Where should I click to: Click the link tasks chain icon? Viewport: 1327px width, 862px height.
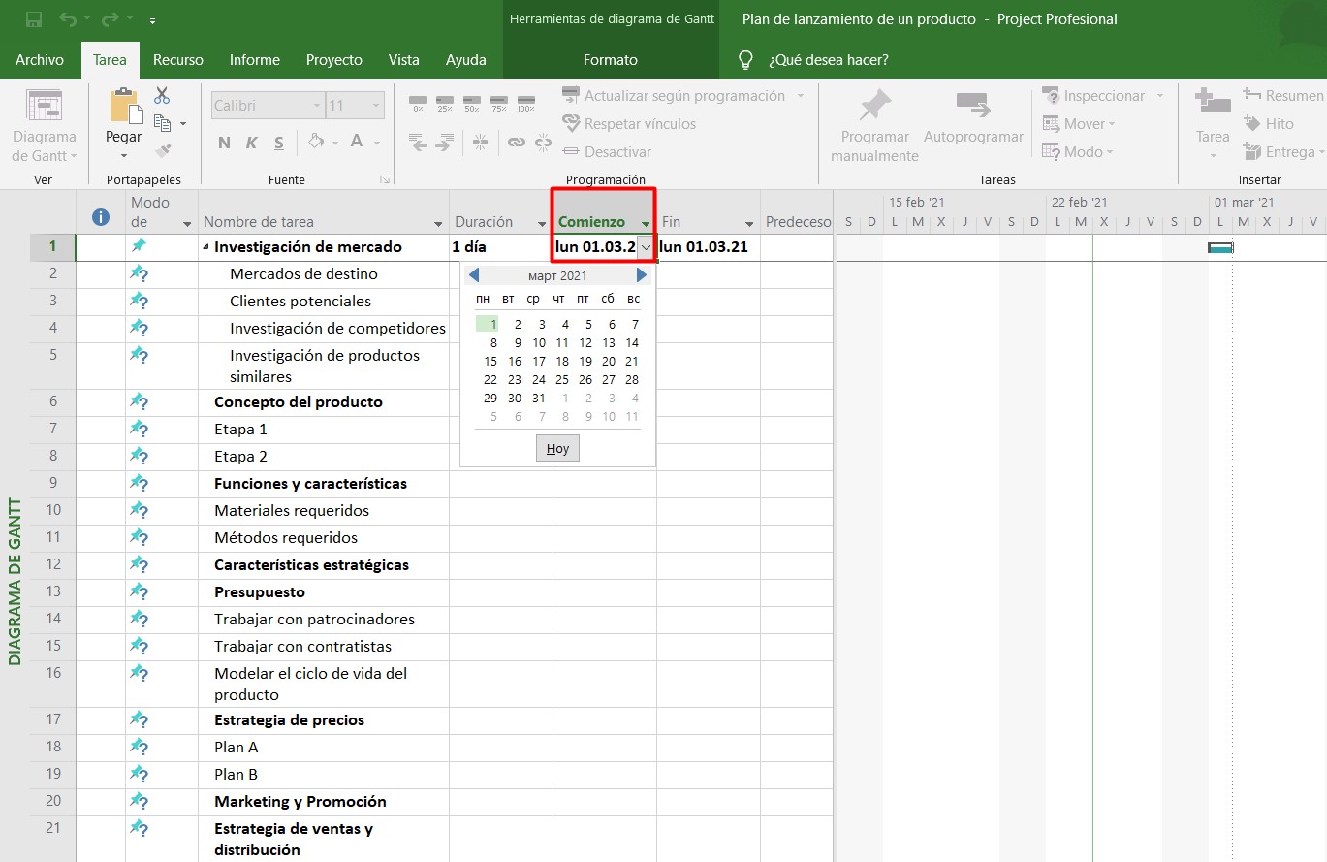point(517,143)
